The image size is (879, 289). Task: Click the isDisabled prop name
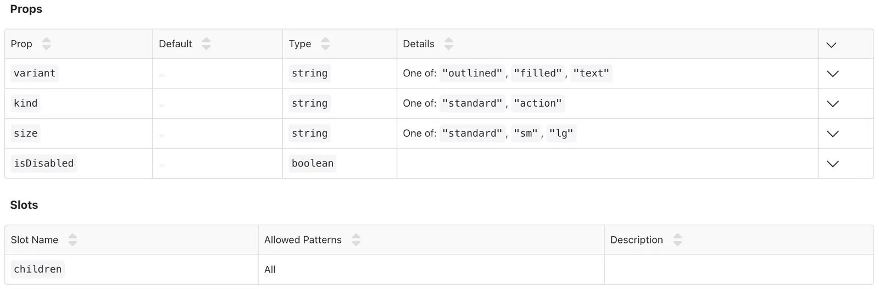44,163
